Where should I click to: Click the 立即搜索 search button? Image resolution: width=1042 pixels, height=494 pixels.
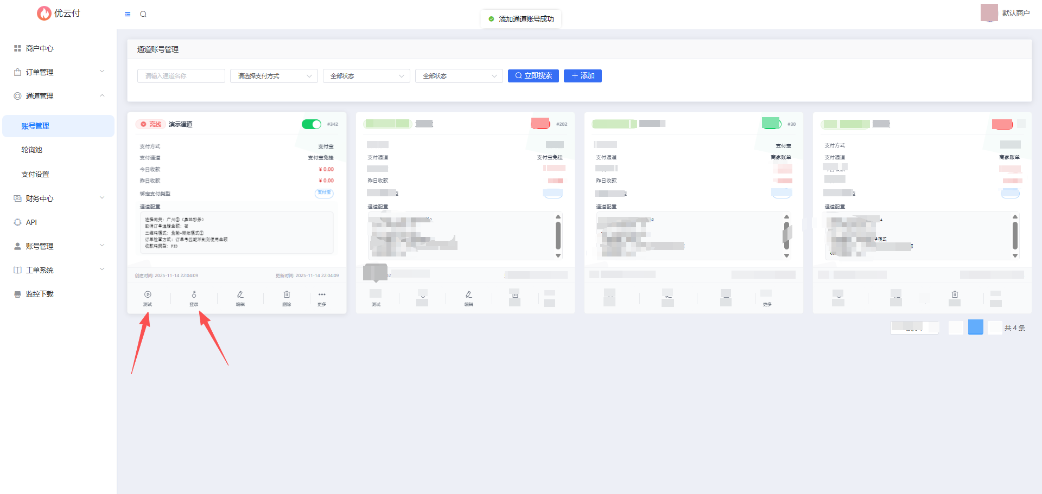(533, 76)
